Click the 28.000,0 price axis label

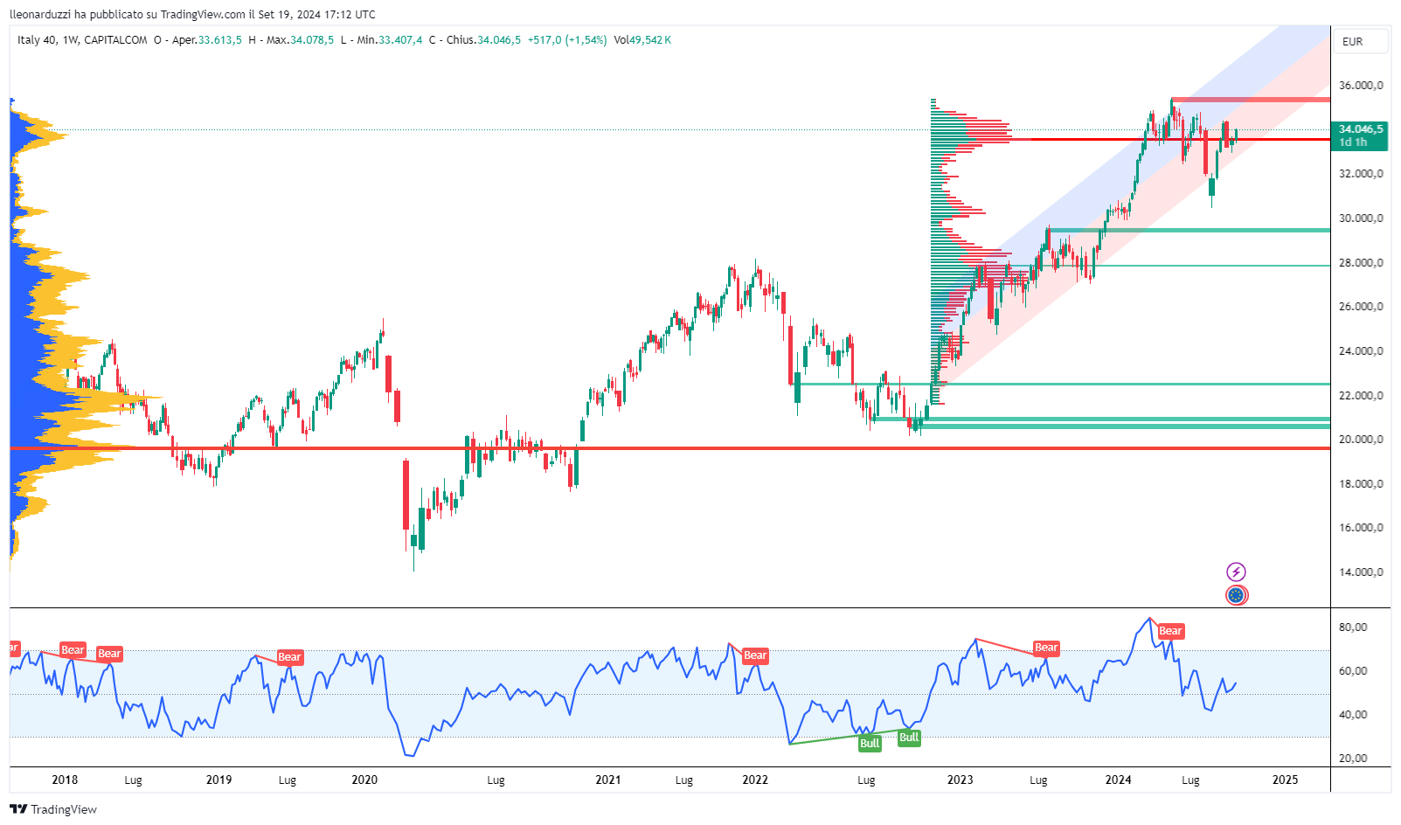coord(1361,263)
